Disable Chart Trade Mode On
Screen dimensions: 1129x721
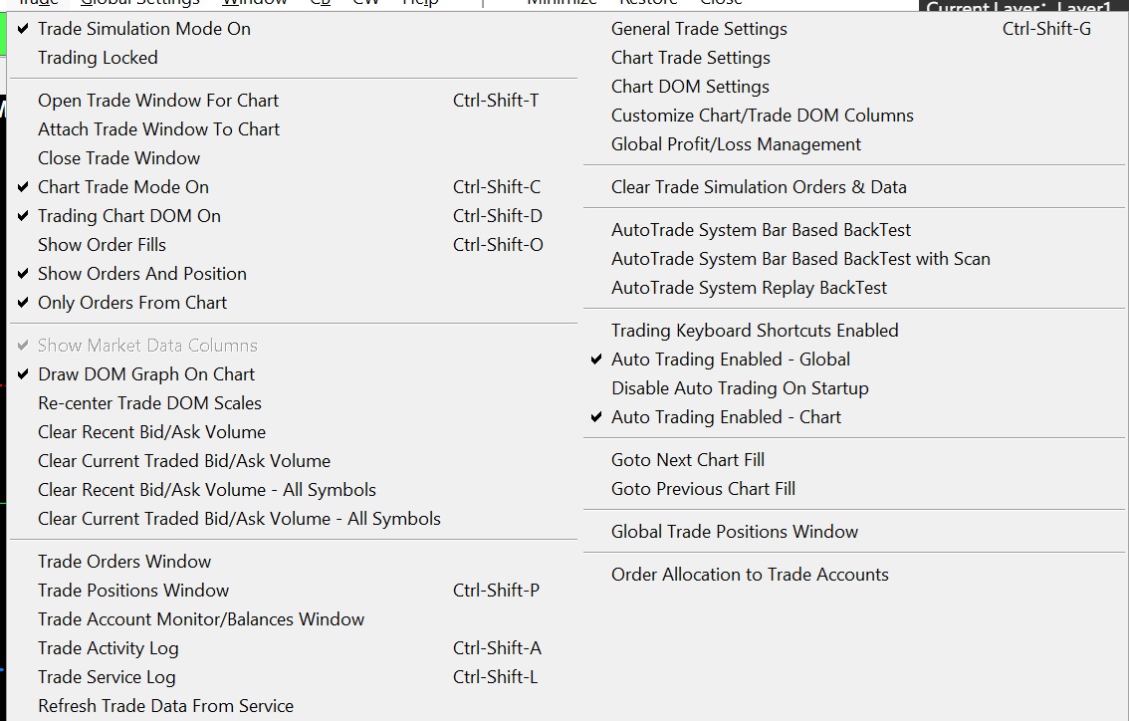coord(123,187)
